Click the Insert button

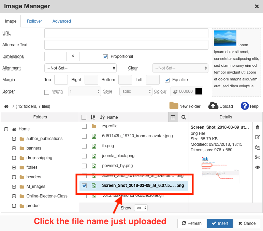(x=220, y=223)
